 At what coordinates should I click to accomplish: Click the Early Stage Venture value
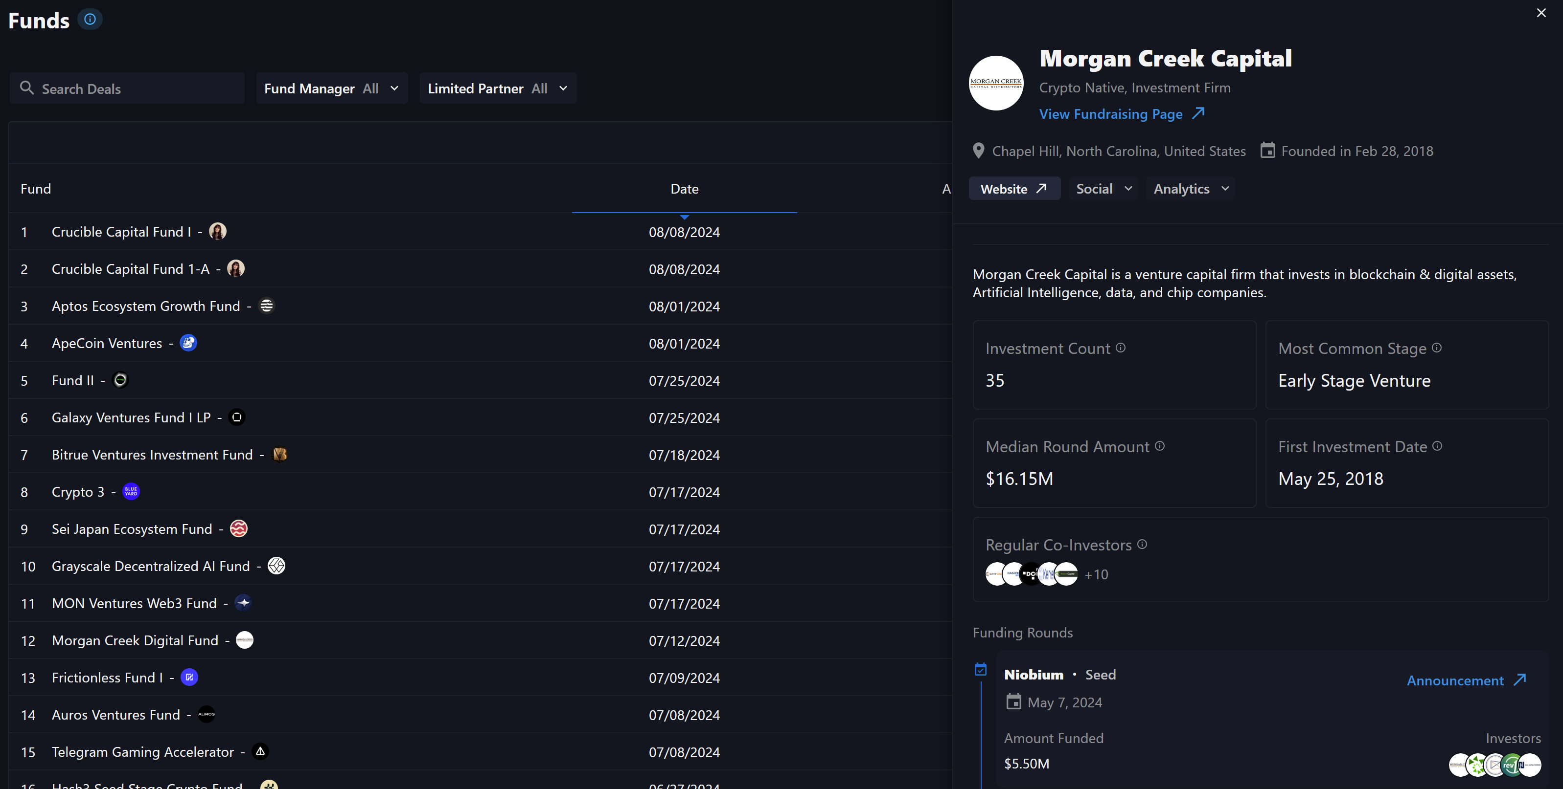(x=1354, y=380)
